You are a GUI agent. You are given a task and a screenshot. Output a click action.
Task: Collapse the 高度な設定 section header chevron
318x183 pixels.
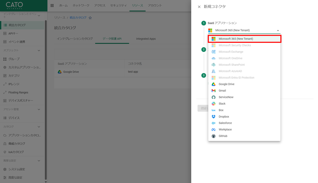point(39,160)
